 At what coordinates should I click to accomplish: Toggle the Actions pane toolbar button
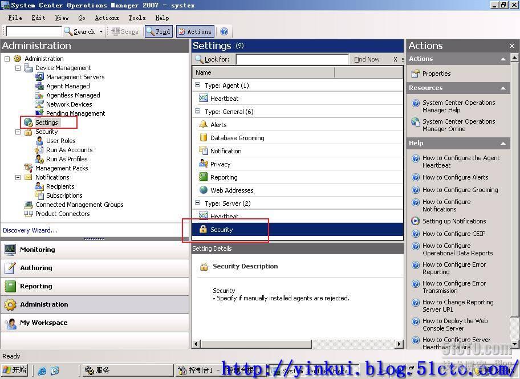click(x=195, y=31)
